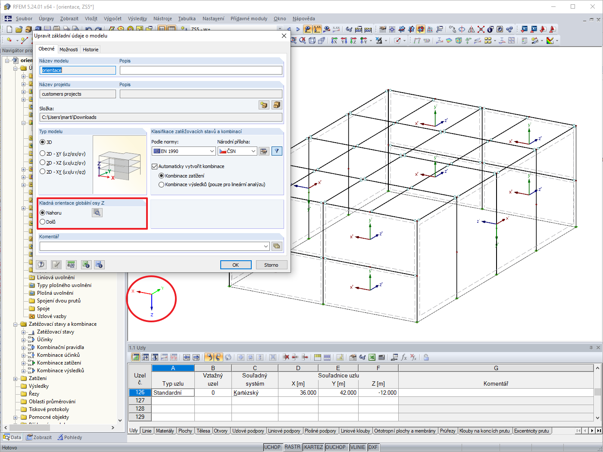Click the new project folder icon
The height and width of the screenshot is (452, 603).
click(264, 105)
